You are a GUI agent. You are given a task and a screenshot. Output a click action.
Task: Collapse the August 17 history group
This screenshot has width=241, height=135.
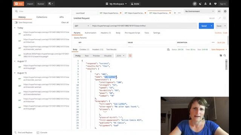pyautogui.click(x=15, y=61)
